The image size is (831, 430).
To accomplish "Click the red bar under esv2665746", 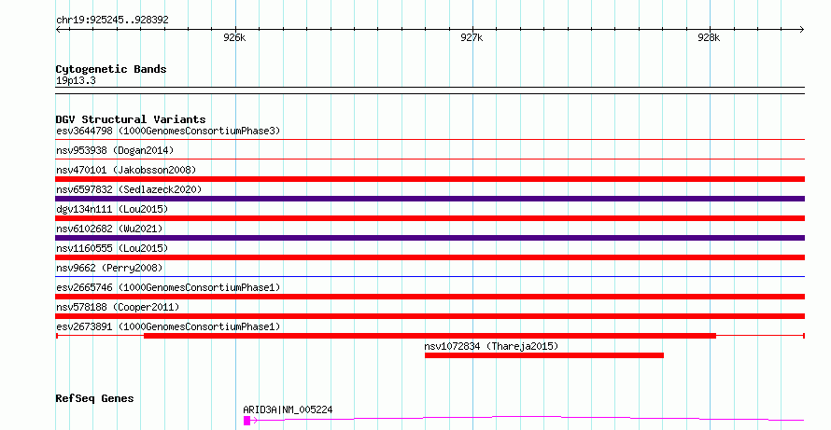I will click(430, 297).
